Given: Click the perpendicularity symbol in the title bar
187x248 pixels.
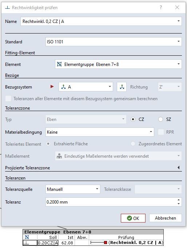Looking at the screenshot, I should [x=7, y=8].
